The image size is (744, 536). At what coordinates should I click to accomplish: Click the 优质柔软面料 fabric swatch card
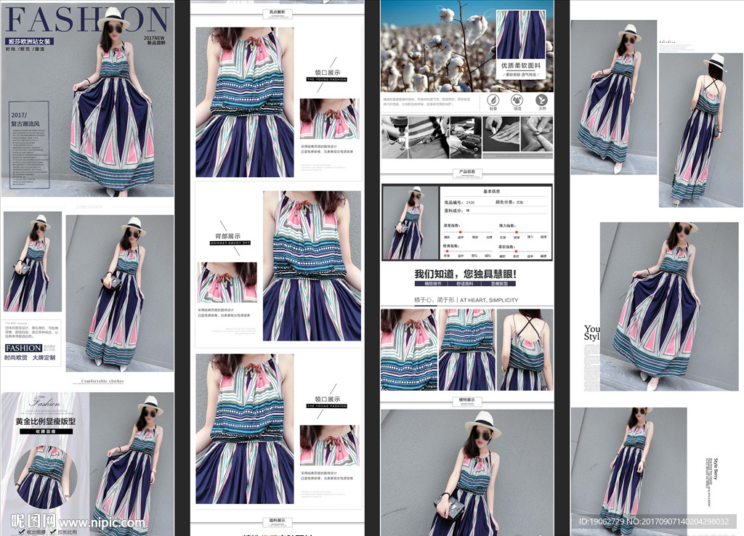point(520,44)
